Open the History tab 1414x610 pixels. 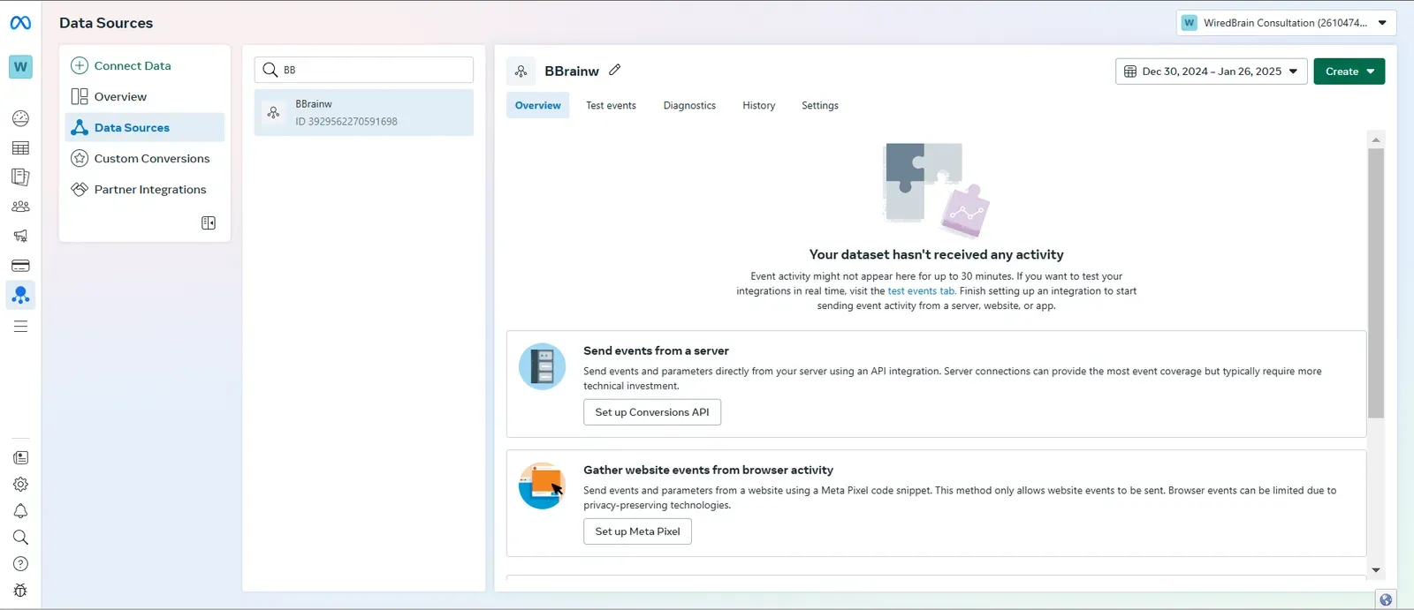point(758,105)
